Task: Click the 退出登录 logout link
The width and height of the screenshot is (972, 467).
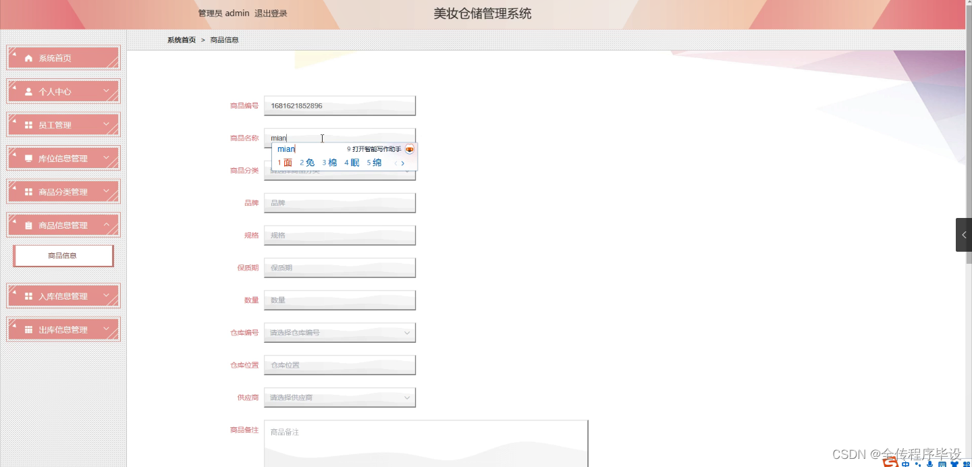Action: pyautogui.click(x=272, y=12)
